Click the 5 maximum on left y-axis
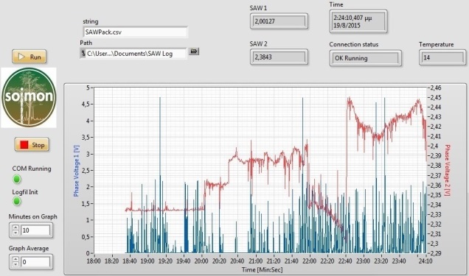The image size is (469, 276). [x=88, y=88]
